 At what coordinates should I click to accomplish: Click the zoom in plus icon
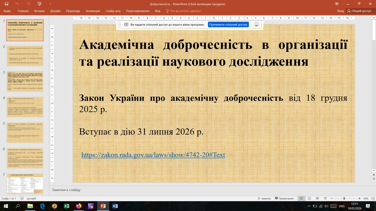click(359, 198)
